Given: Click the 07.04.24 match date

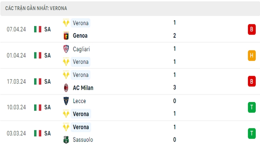Looking at the screenshot, I should pyautogui.click(x=16, y=29).
